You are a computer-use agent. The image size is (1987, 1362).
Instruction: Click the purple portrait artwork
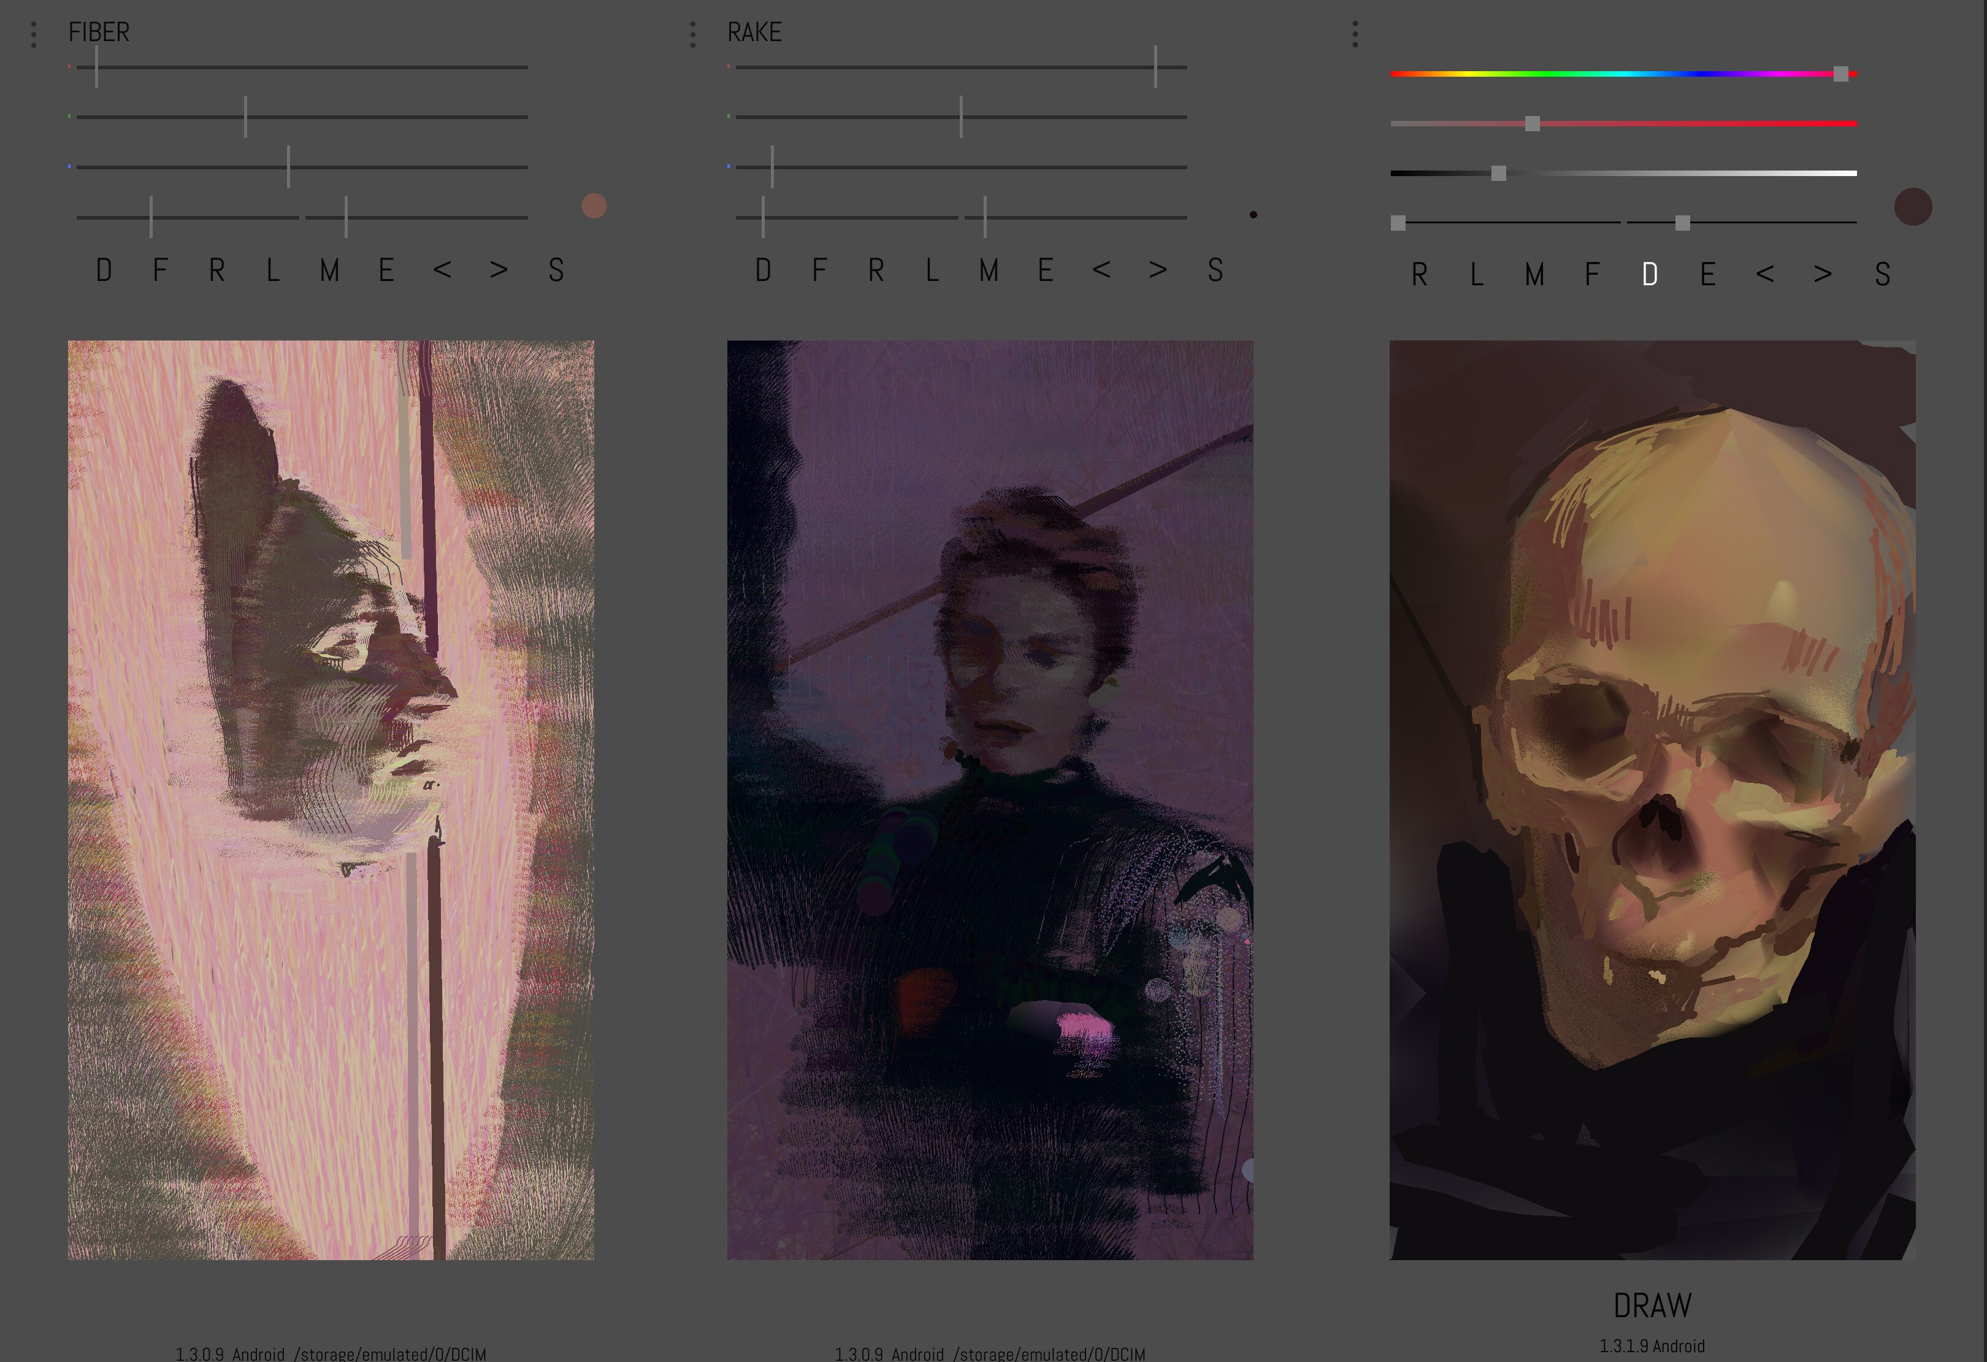tap(990, 800)
